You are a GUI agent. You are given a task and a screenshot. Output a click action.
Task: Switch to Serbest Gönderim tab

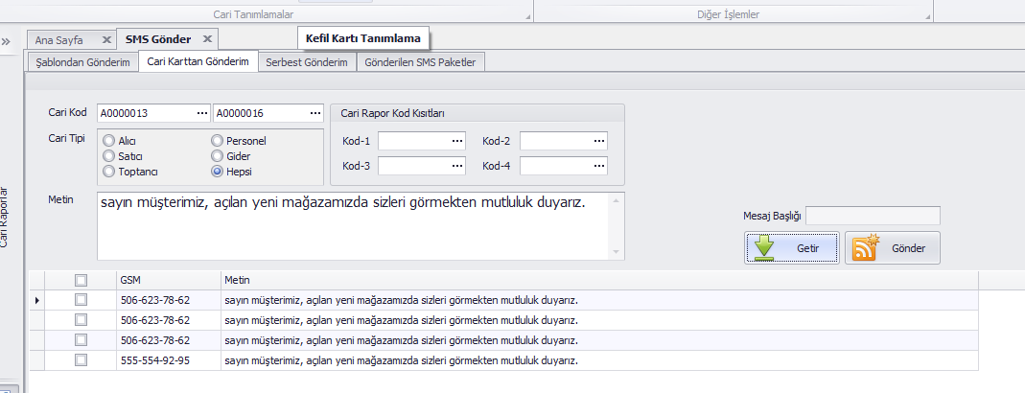(x=306, y=62)
